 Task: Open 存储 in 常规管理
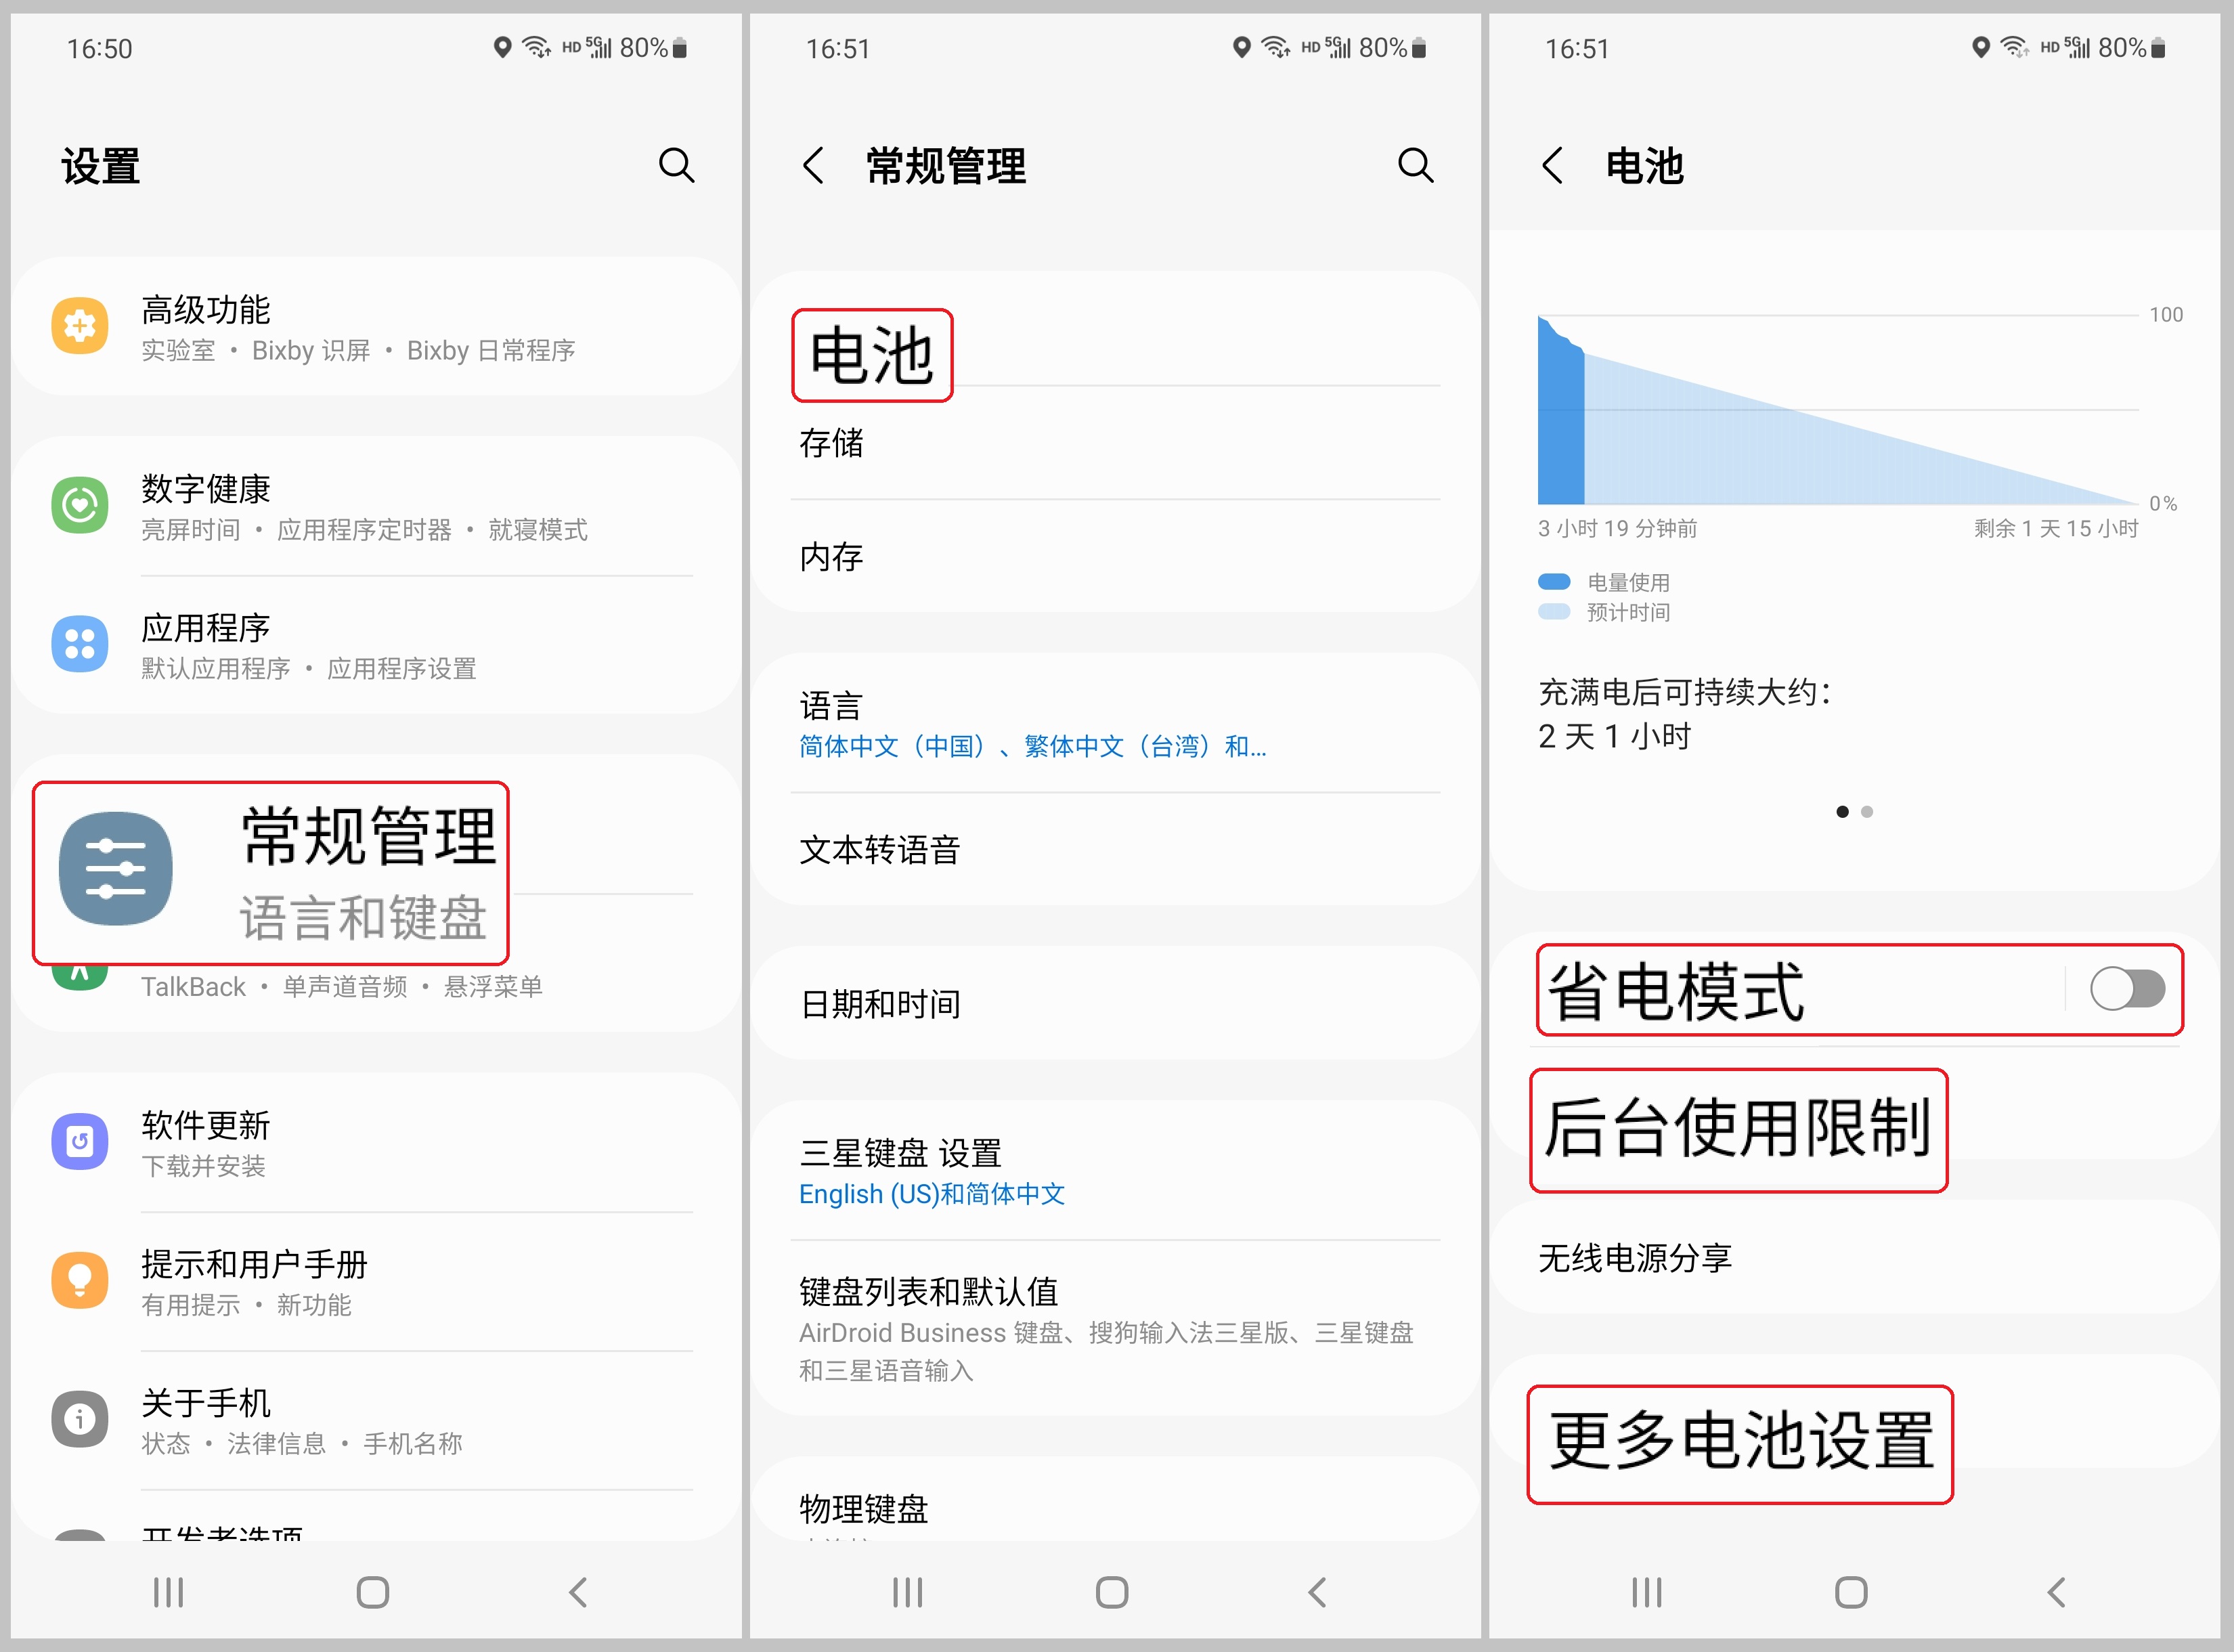[x=1114, y=443]
